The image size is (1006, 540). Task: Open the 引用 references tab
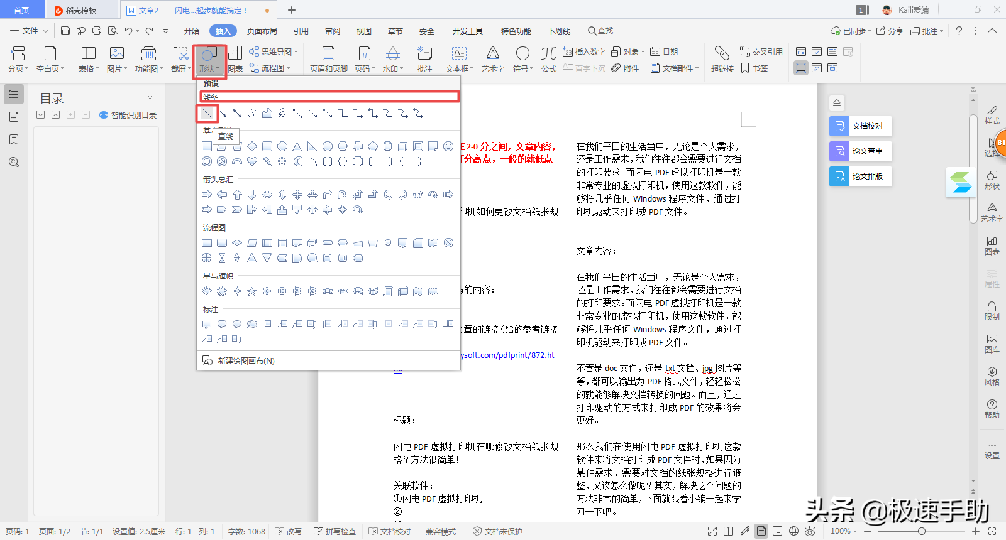click(x=301, y=31)
